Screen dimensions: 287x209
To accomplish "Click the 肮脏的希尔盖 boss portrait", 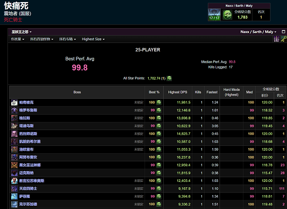I will [x=14, y=142].
